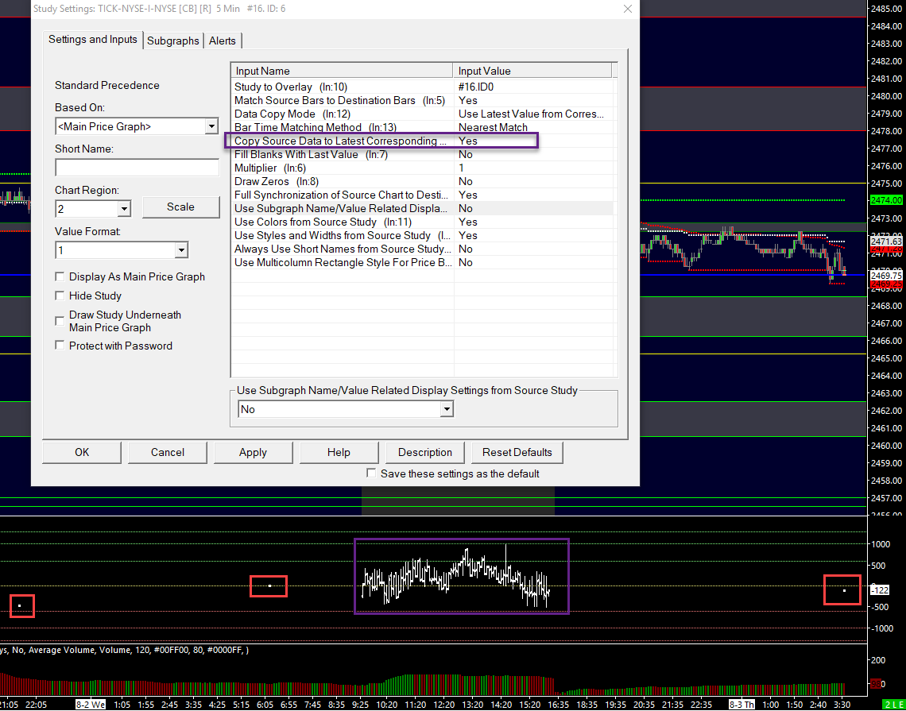Close the Study Settings dialog
The height and width of the screenshot is (711, 906).
click(628, 9)
